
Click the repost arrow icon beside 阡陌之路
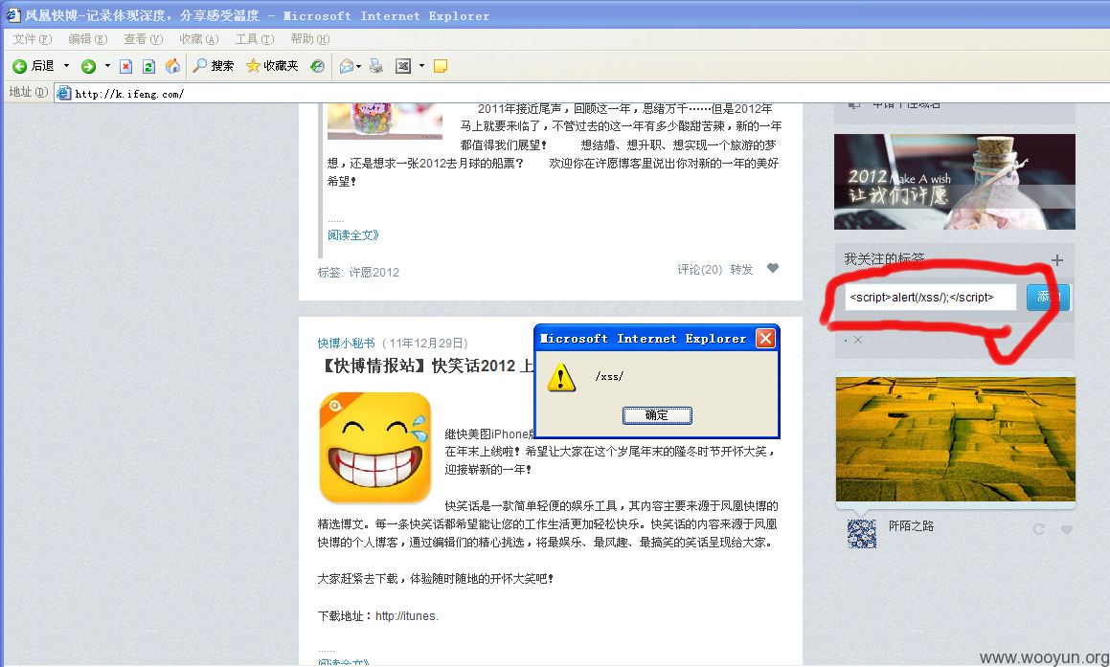click(1039, 529)
